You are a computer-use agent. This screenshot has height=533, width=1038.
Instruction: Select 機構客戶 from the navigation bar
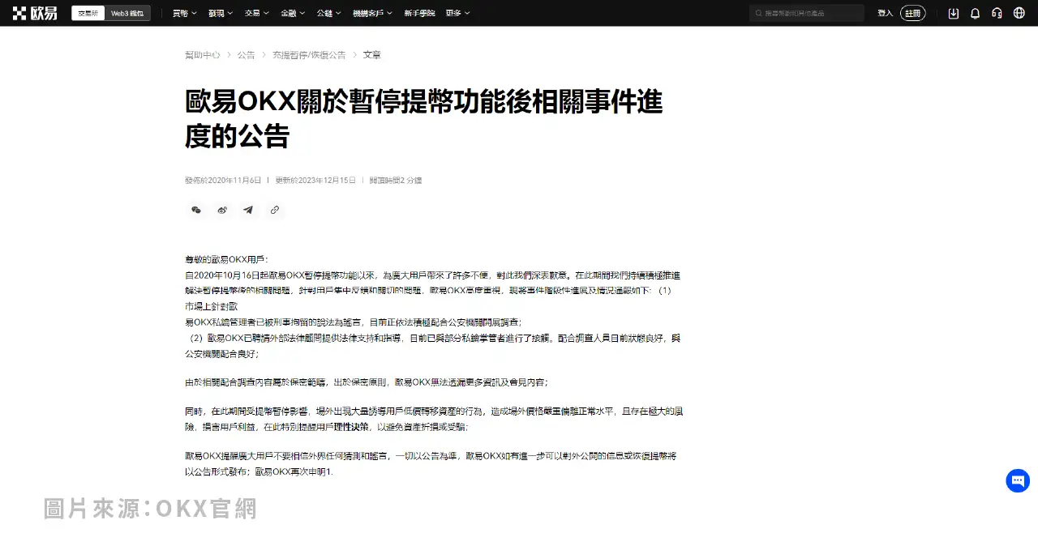(x=371, y=13)
